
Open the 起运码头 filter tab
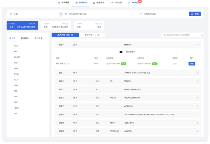[24, 38]
